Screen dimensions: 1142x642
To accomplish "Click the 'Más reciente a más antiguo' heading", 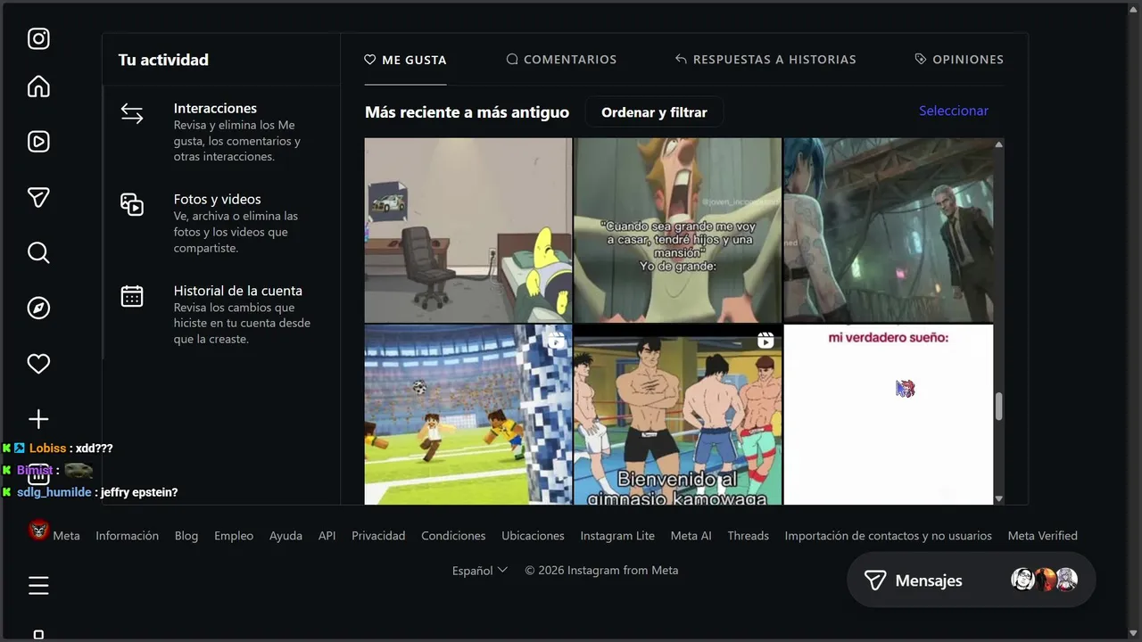I will pos(467,112).
